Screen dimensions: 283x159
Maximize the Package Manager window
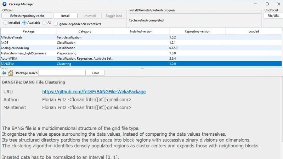267,4
